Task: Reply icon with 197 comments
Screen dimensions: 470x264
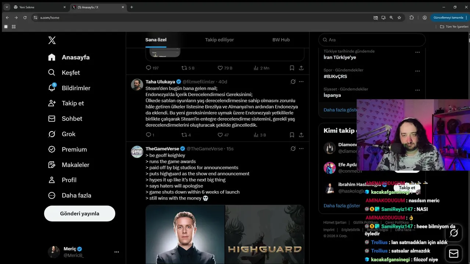Action: (148, 68)
